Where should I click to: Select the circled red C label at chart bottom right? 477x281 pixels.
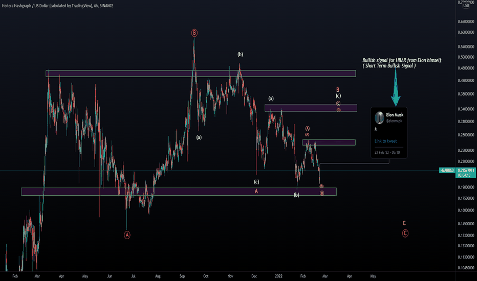405,233
